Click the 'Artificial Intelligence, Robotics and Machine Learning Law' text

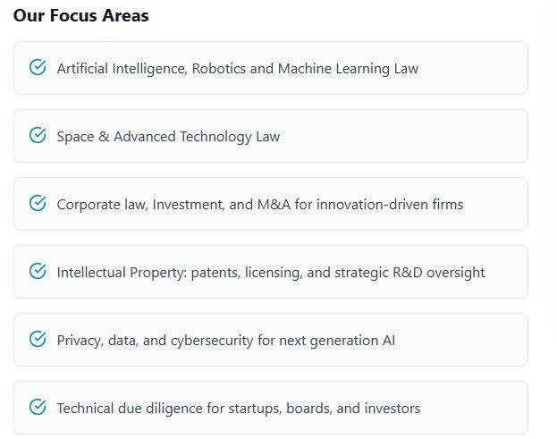[x=237, y=69]
